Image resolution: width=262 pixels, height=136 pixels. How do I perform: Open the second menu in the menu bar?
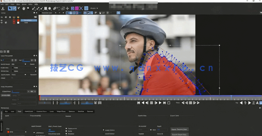pos(7,4)
